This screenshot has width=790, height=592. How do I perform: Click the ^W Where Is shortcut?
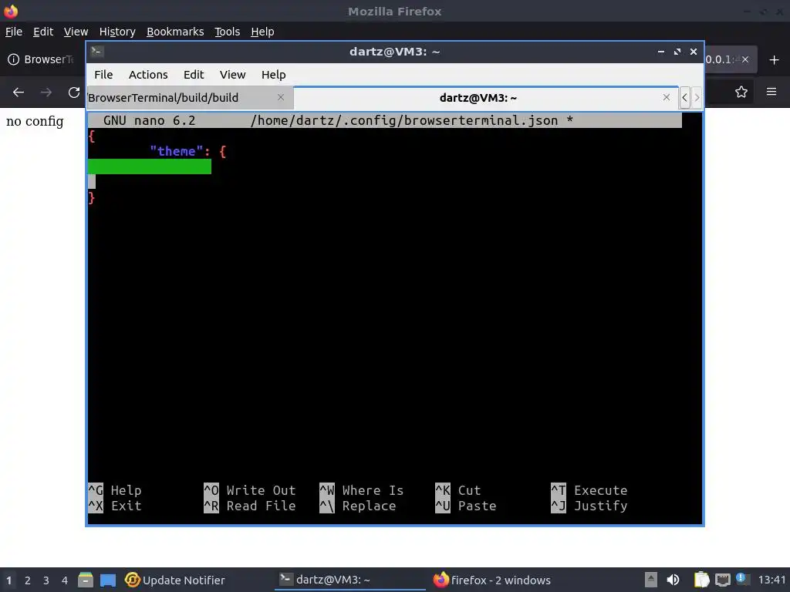pos(362,490)
